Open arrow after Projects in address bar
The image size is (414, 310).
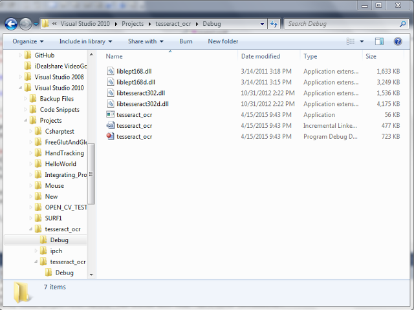149,25
